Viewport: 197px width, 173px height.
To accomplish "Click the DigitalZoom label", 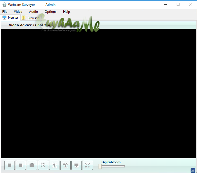I will [x=111, y=162].
